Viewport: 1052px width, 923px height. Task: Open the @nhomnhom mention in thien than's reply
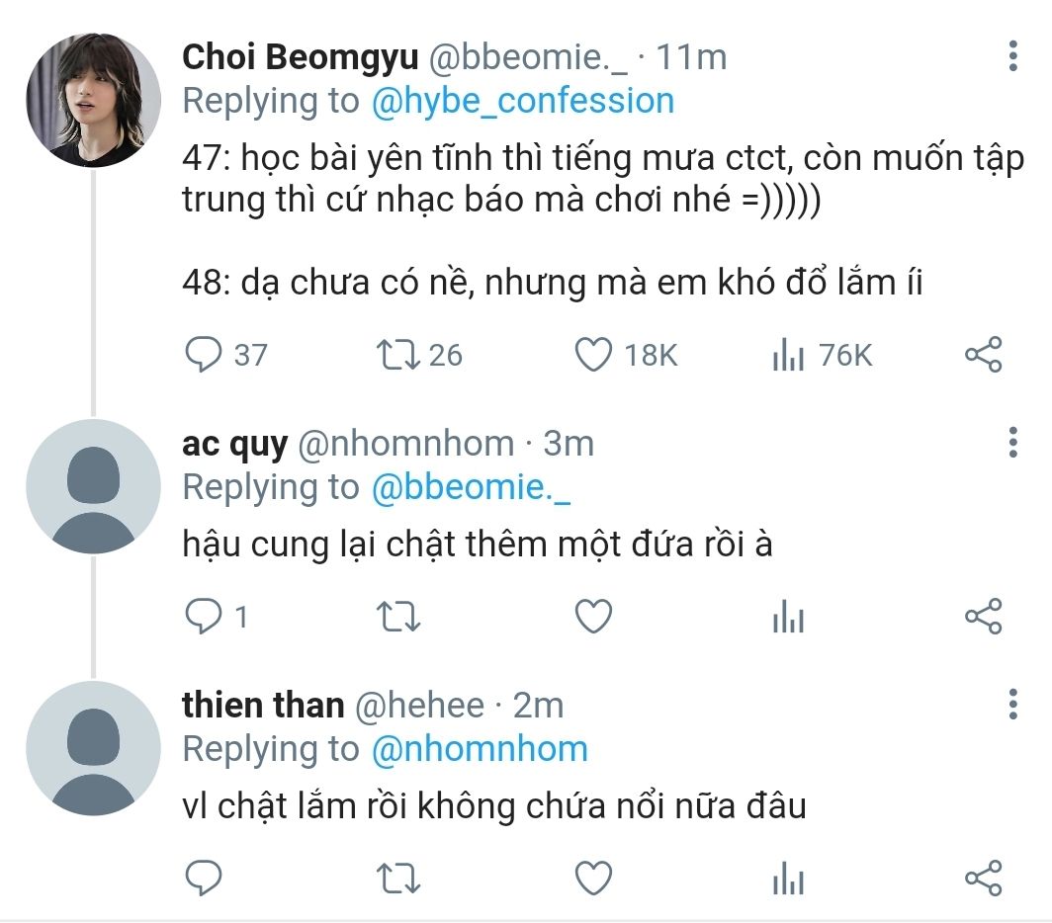pyautogui.click(x=479, y=749)
